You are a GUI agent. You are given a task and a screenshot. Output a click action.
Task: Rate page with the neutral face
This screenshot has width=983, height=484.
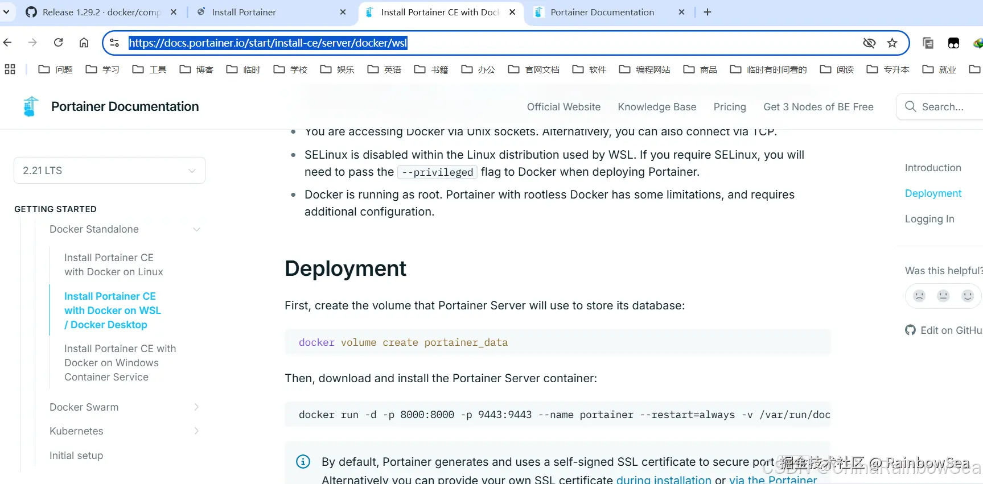coord(943,296)
